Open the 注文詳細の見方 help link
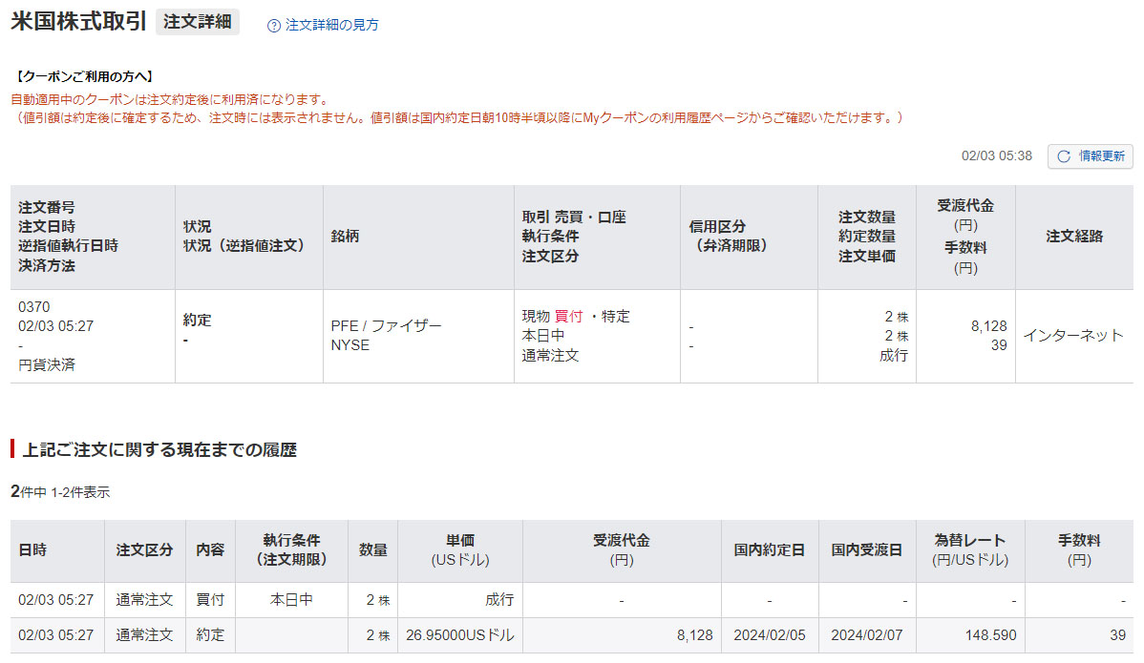The image size is (1144, 663). pyautogui.click(x=331, y=26)
